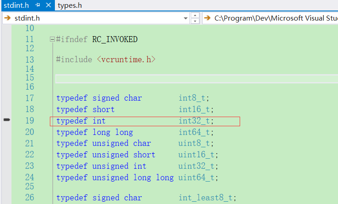Click the uint8_t type name
This screenshot has width=338, height=204.
point(194,144)
